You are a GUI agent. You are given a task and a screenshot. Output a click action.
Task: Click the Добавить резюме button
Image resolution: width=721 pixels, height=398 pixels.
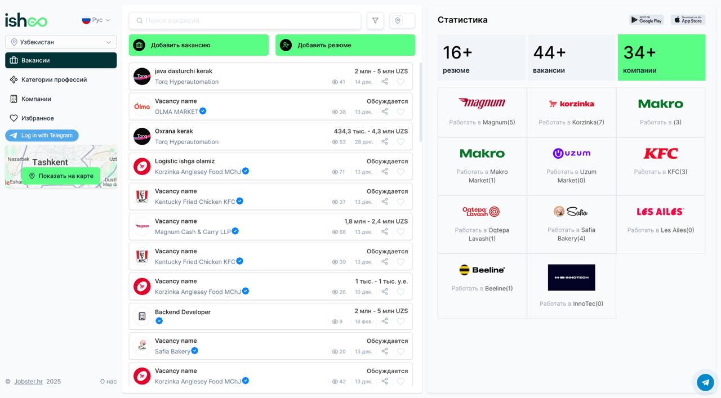(x=345, y=45)
